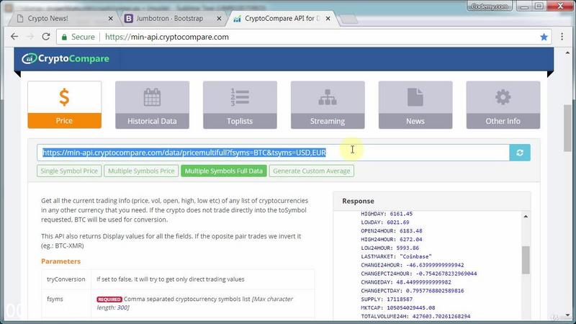Open the Price section with dollar icon
Viewport: 576px width, 324px height.
pyautogui.click(x=64, y=97)
